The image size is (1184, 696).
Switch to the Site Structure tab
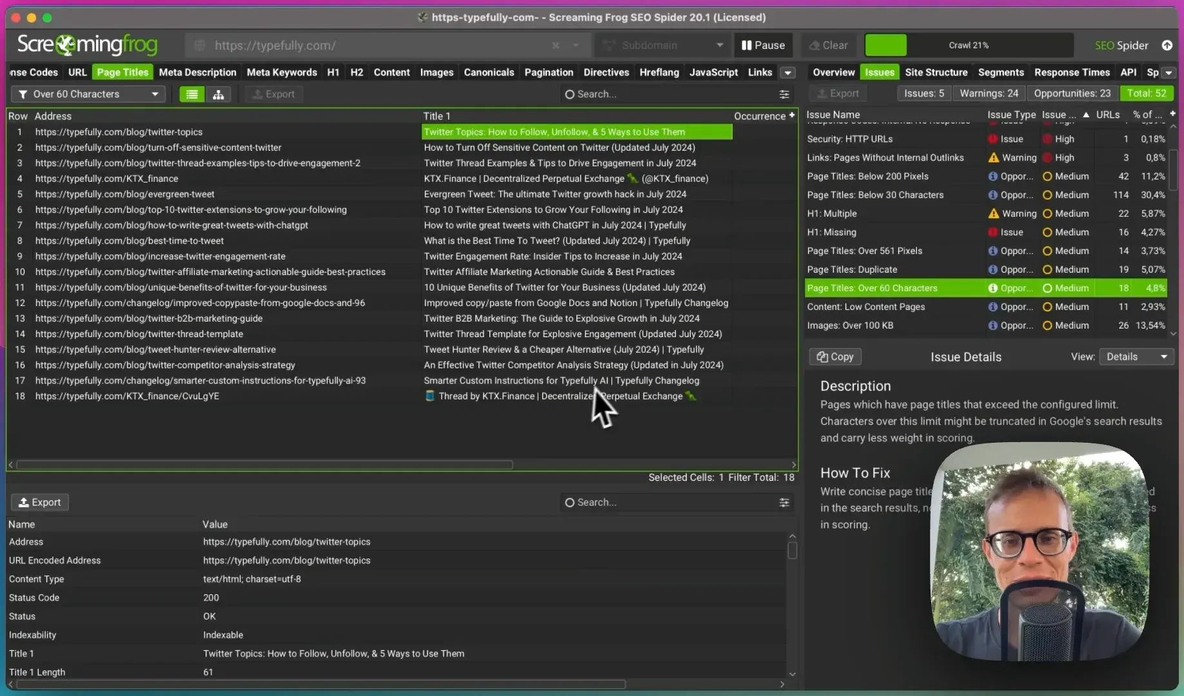point(936,72)
